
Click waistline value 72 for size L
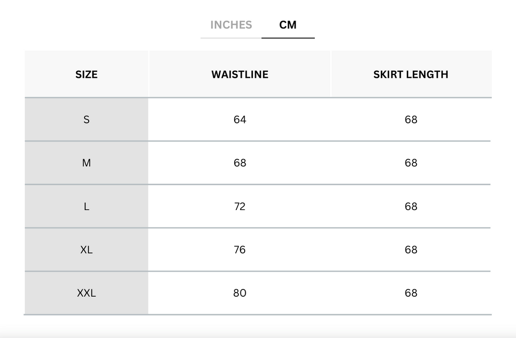coord(240,206)
